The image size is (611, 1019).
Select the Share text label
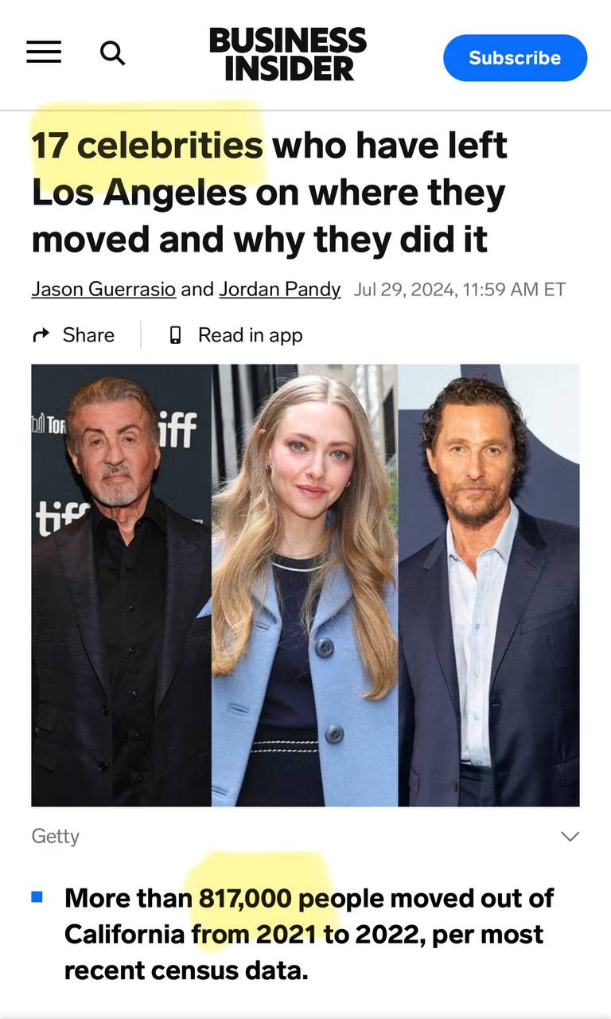(88, 335)
